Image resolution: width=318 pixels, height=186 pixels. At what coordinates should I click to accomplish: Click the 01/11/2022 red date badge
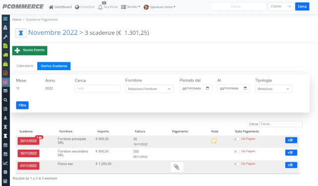(28, 166)
